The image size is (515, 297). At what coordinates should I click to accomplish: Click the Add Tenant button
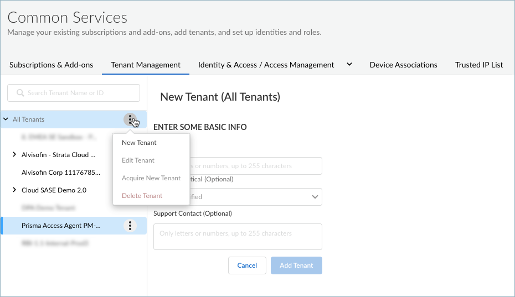click(x=296, y=265)
